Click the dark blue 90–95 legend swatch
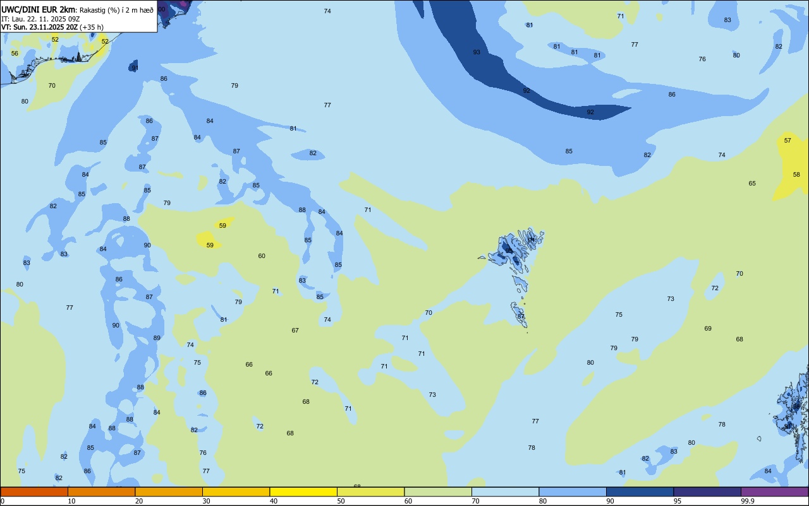 coord(640,491)
